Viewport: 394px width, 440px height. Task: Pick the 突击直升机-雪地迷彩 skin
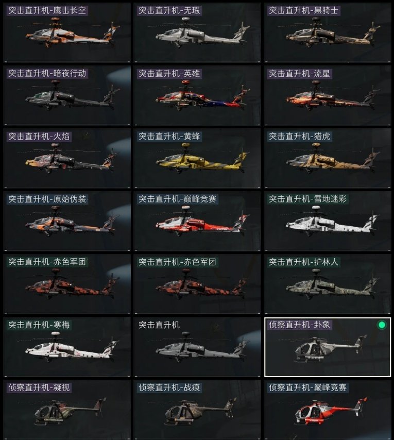coord(328,221)
